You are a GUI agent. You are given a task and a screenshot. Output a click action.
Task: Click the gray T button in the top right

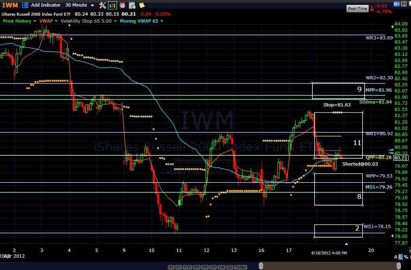404,4
